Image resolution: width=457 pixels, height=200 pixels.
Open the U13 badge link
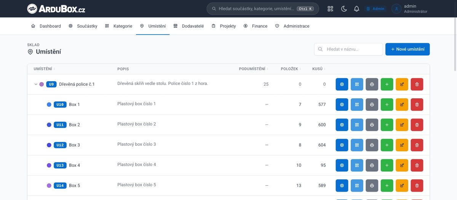click(60, 165)
